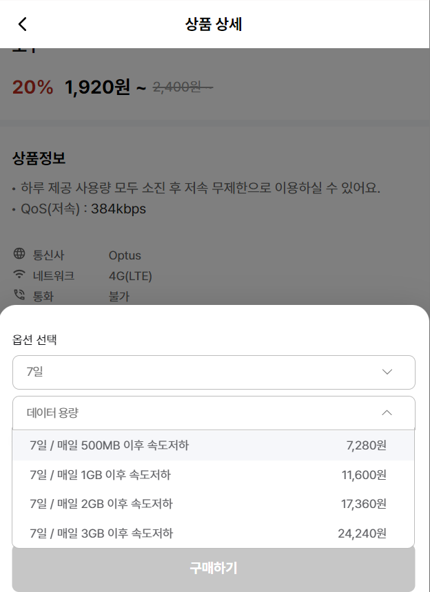Click the phone call icon
Image resolution: width=430 pixels, height=592 pixels.
click(x=19, y=295)
